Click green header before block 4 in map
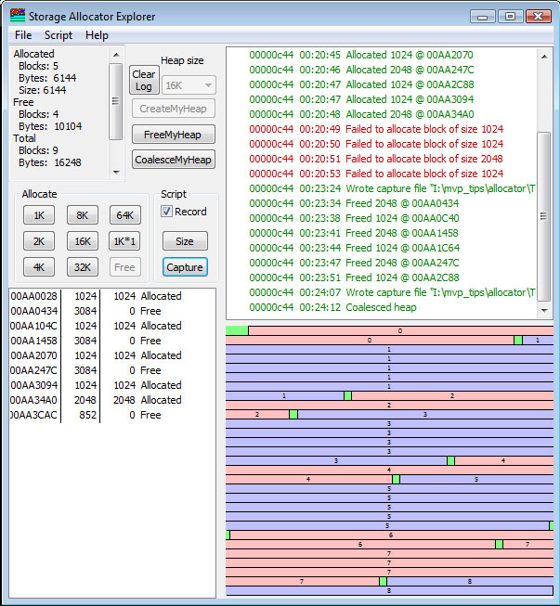The height and width of the screenshot is (606, 560). pos(450,460)
